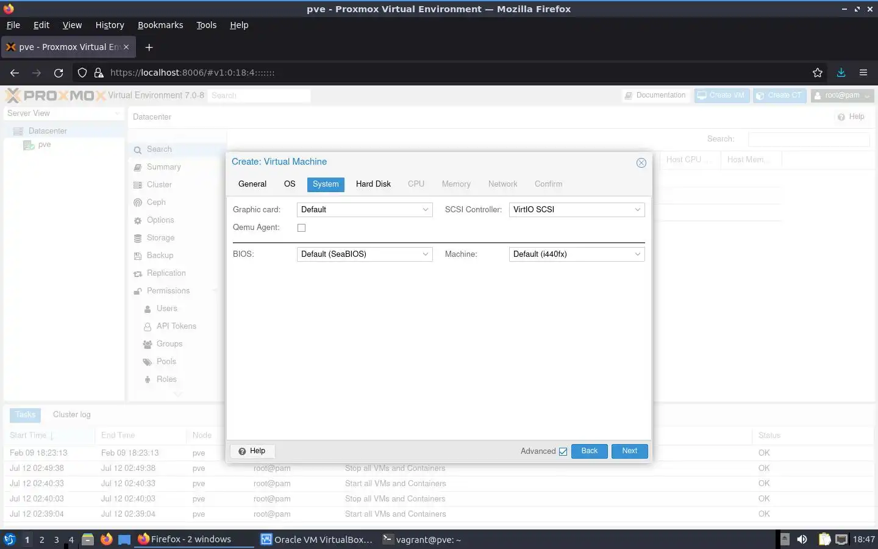The height and width of the screenshot is (549, 878).
Task: Open the Tools menu
Action: click(206, 25)
